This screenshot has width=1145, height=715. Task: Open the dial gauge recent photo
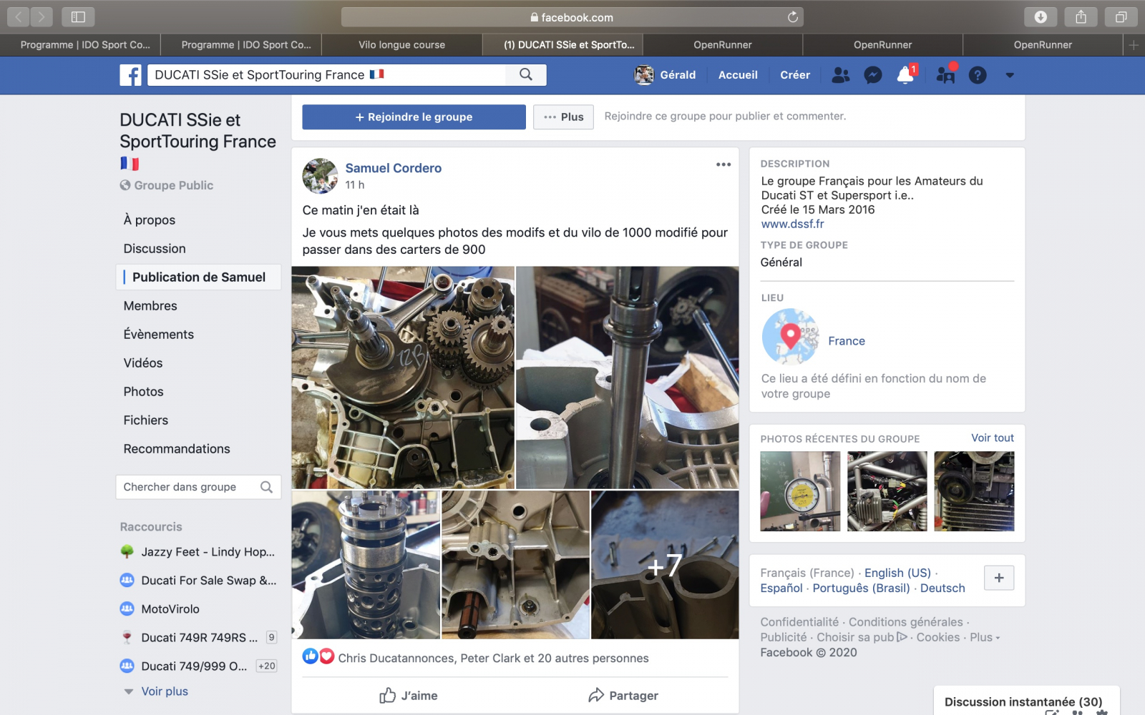pyautogui.click(x=800, y=491)
